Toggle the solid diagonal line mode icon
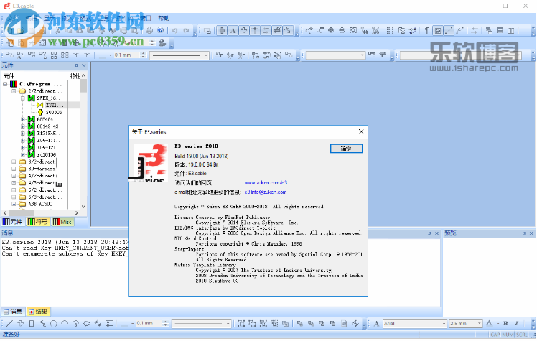Viewport: 537px width, 341px height. tap(449, 31)
